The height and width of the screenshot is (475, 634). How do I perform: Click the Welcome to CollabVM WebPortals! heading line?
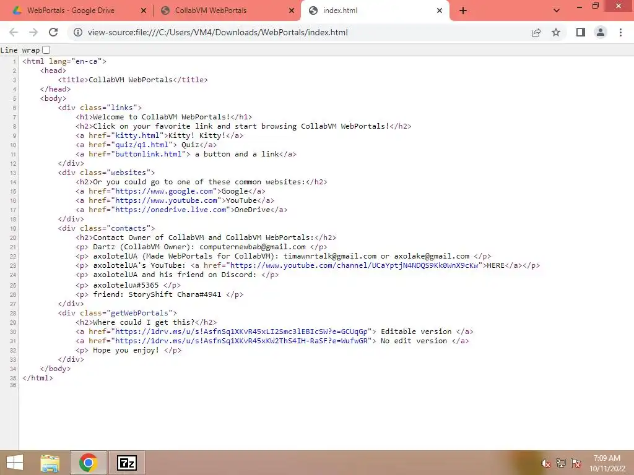tap(163, 117)
